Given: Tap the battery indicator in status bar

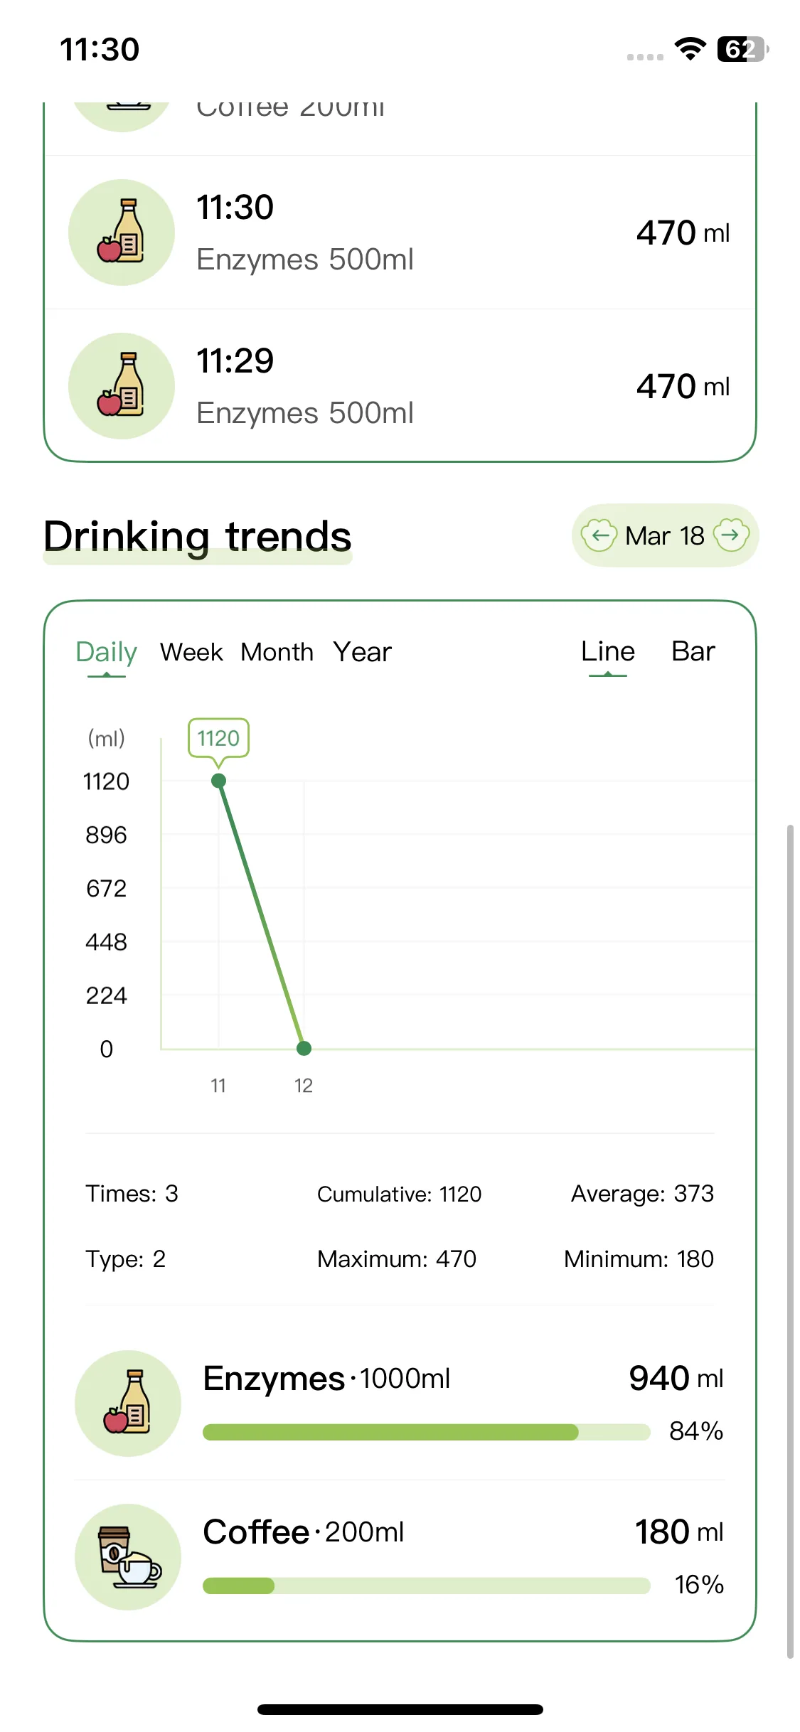Looking at the screenshot, I should tap(742, 49).
